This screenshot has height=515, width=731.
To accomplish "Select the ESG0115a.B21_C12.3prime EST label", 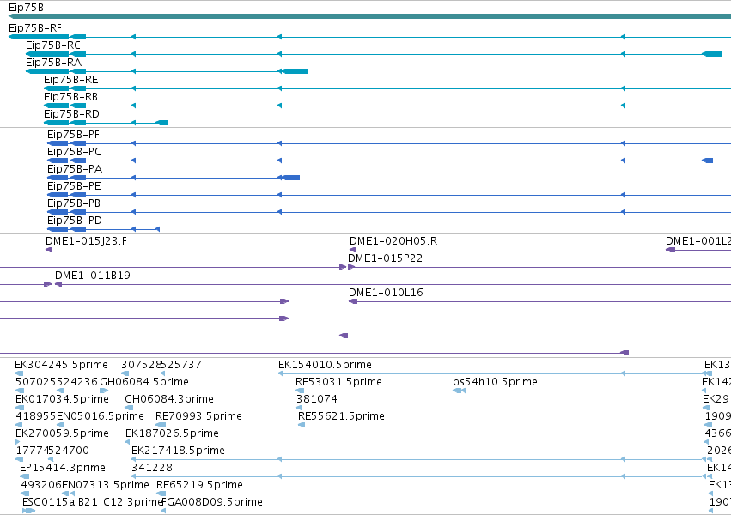I will [92, 502].
